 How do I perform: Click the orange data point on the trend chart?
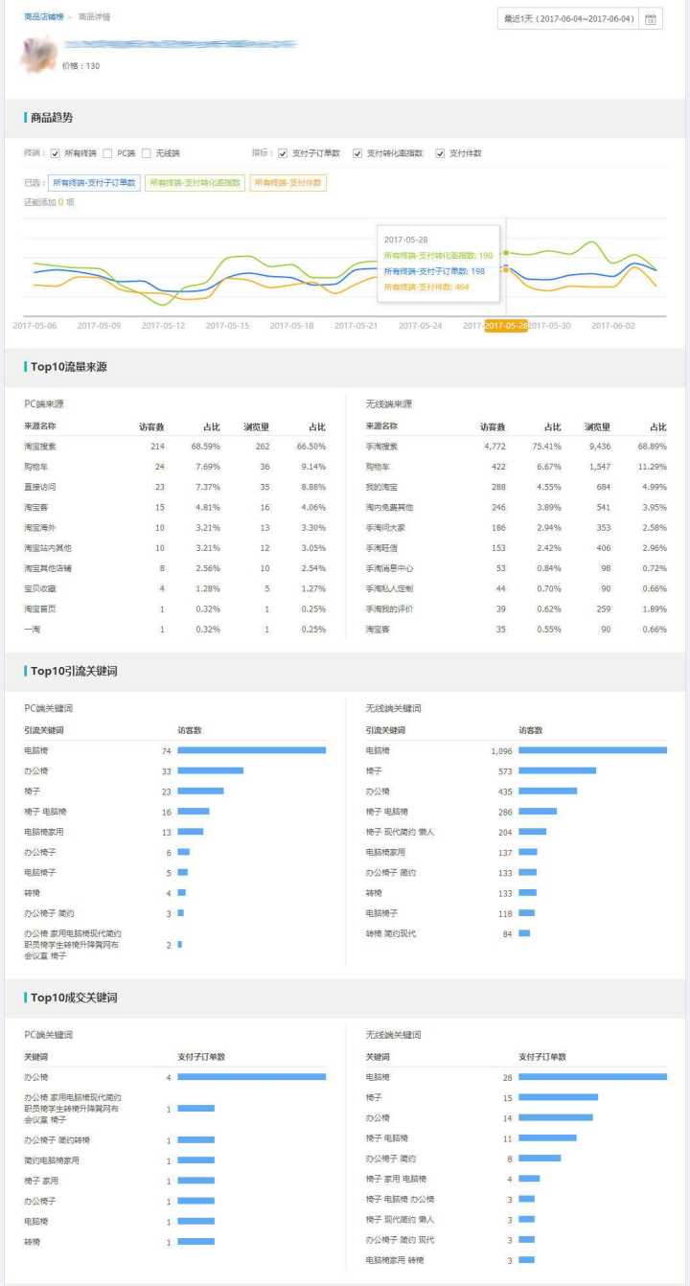click(x=506, y=269)
